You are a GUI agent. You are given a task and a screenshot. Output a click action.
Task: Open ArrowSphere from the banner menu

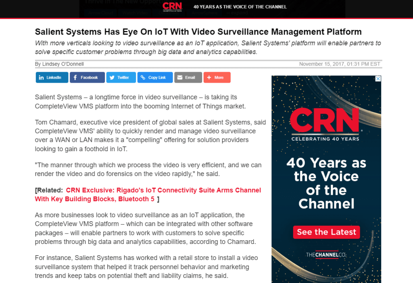point(204,13)
